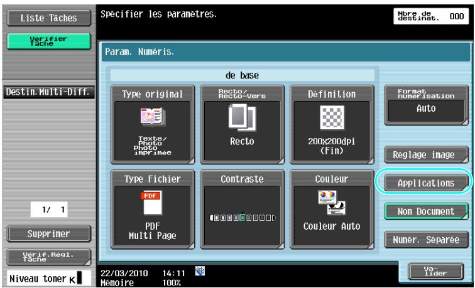
Task: Click the 200x200dpi (Fin) value
Action: 332,146
